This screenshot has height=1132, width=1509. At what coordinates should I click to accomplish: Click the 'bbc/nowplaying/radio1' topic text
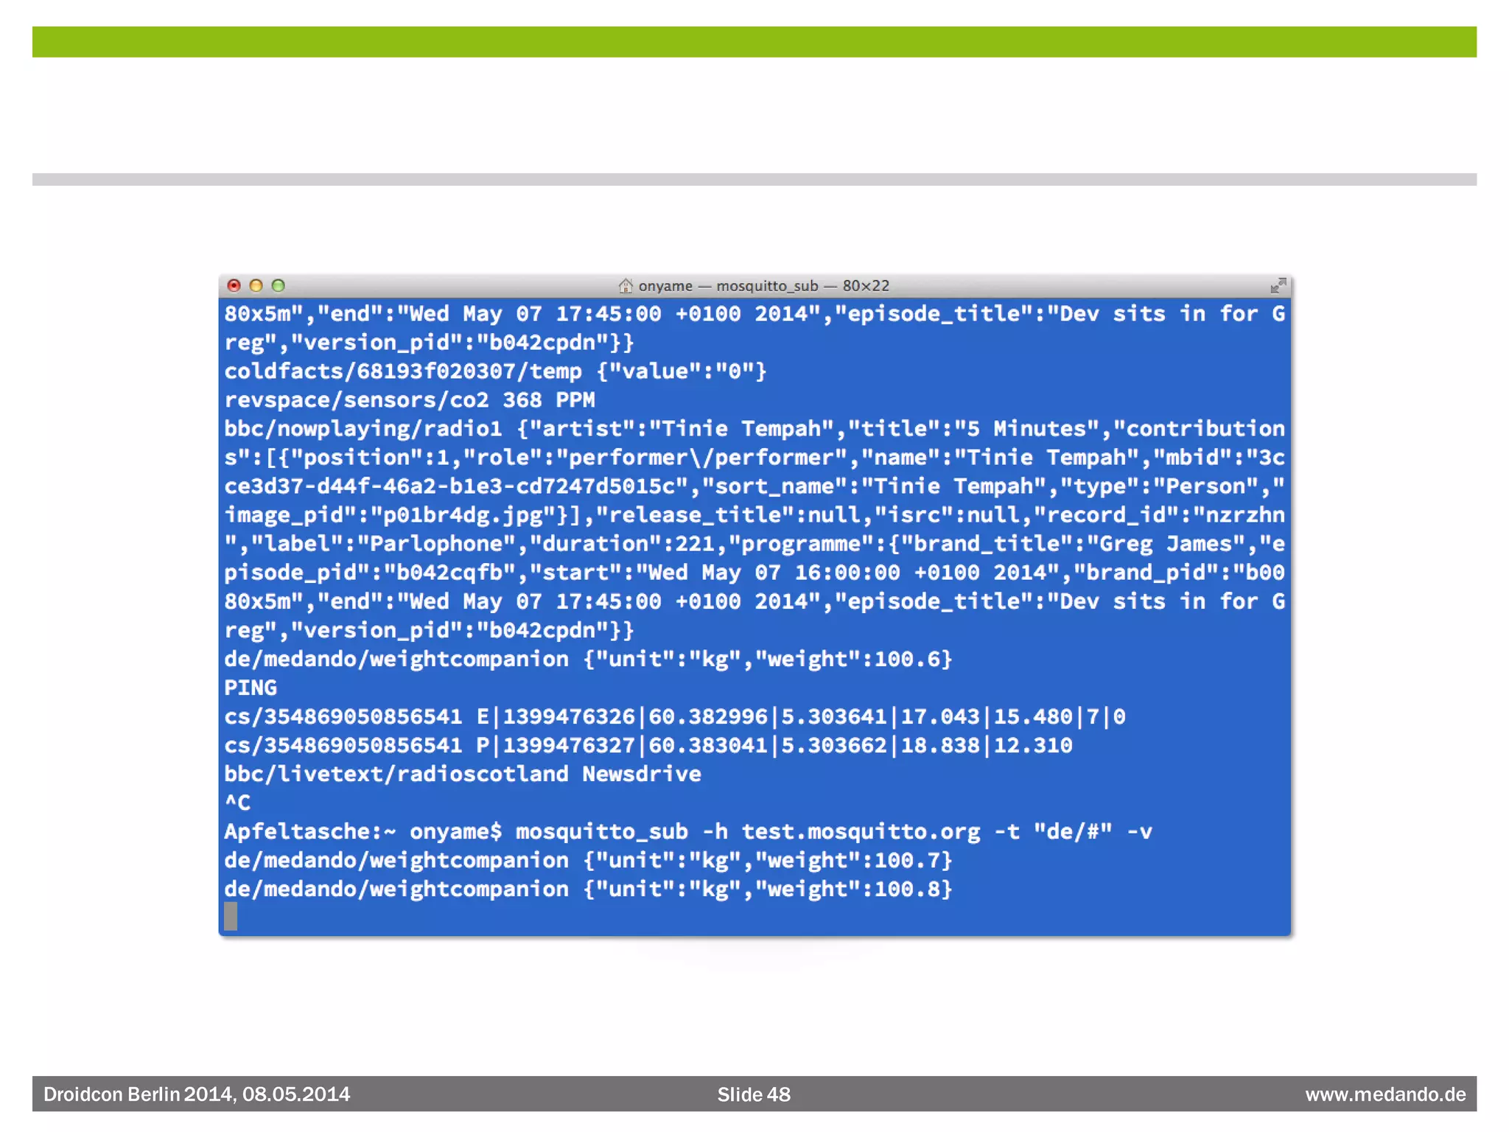[x=363, y=429]
